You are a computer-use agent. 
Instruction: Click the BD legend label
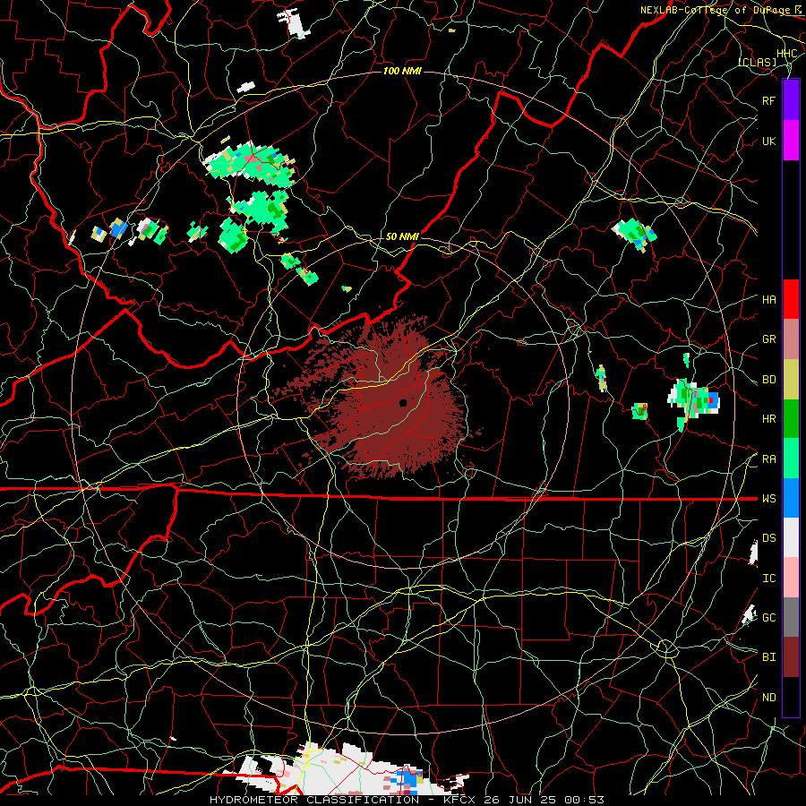pos(768,380)
